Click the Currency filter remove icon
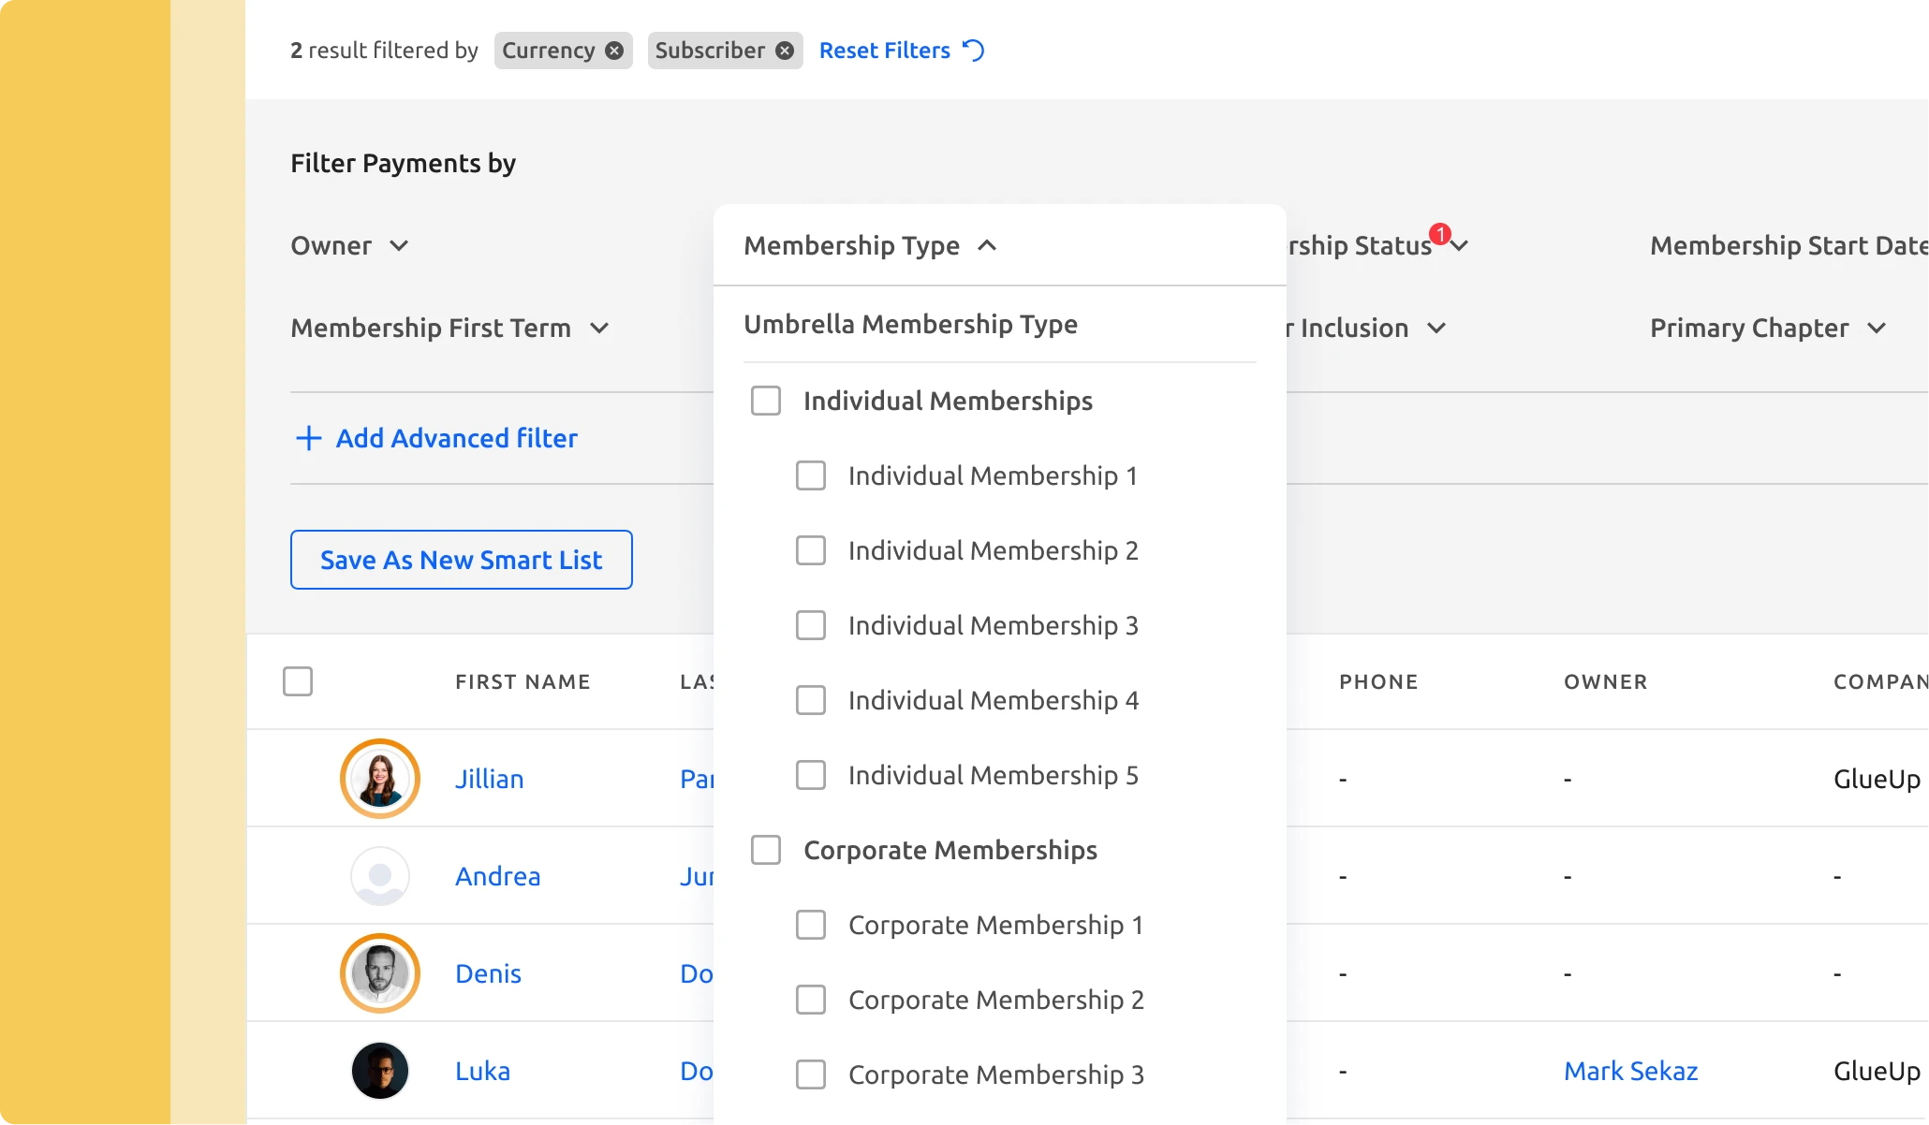 (x=615, y=50)
